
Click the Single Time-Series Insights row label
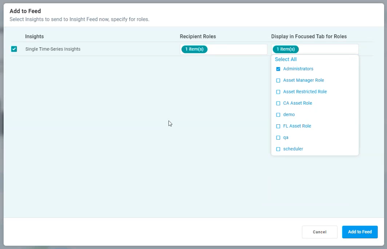click(53, 49)
